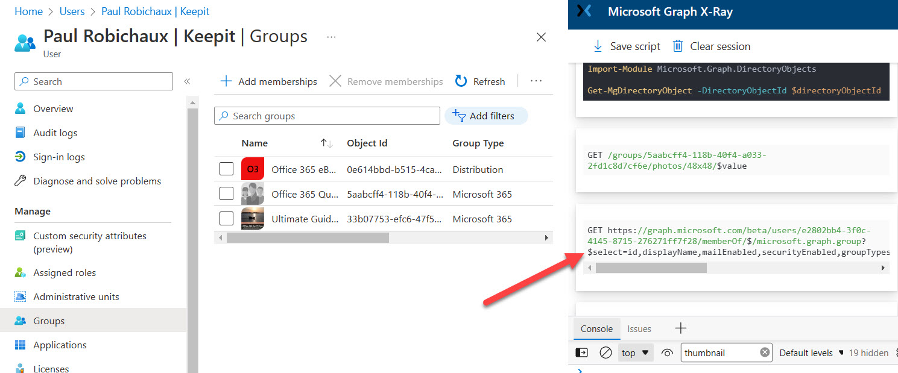Sort by Name column arrows

point(326,143)
